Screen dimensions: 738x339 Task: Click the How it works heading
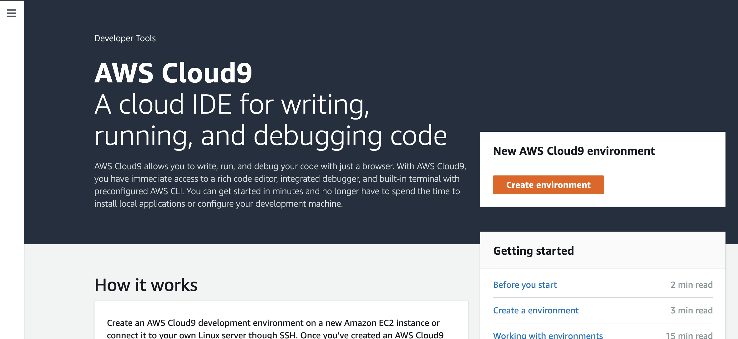tap(146, 285)
